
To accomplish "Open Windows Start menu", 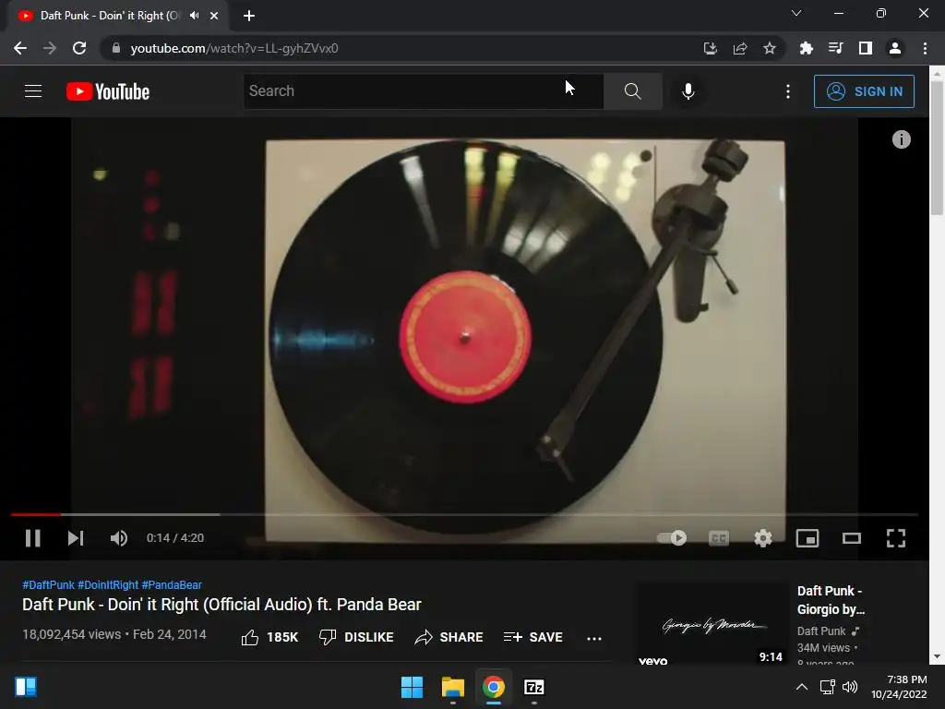I will [x=413, y=687].
